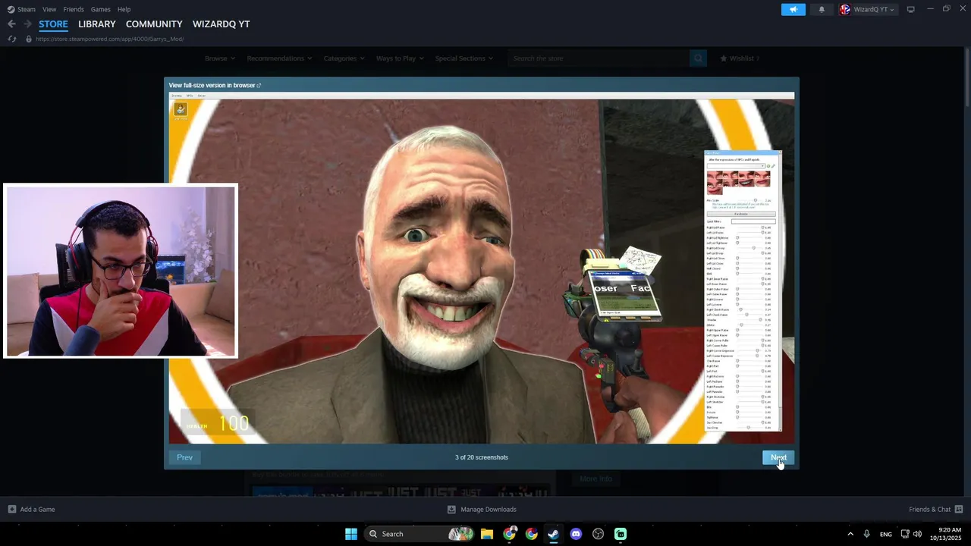Image resolution: width=971 pixels, height=546 pixels.
Task: Open the View menu
Action: pos(49,9)
